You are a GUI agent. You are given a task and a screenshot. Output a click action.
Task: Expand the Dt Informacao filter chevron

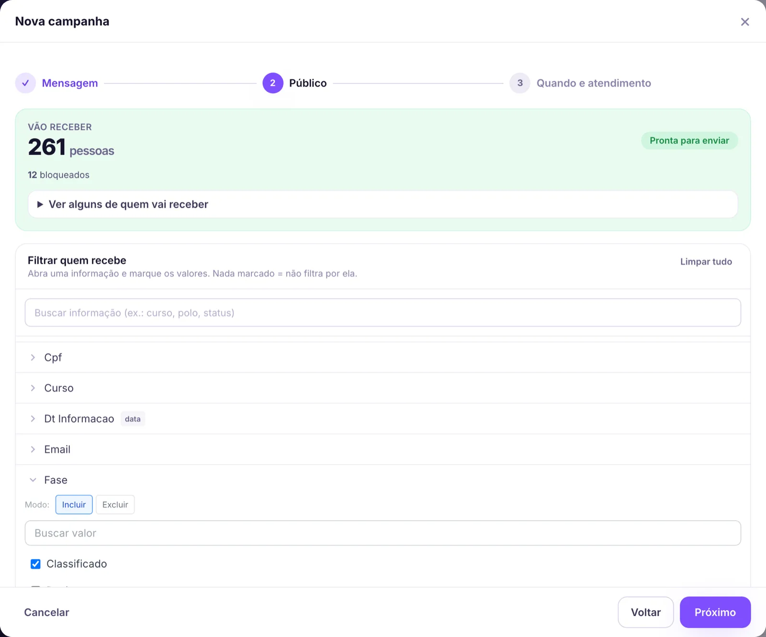33,419
